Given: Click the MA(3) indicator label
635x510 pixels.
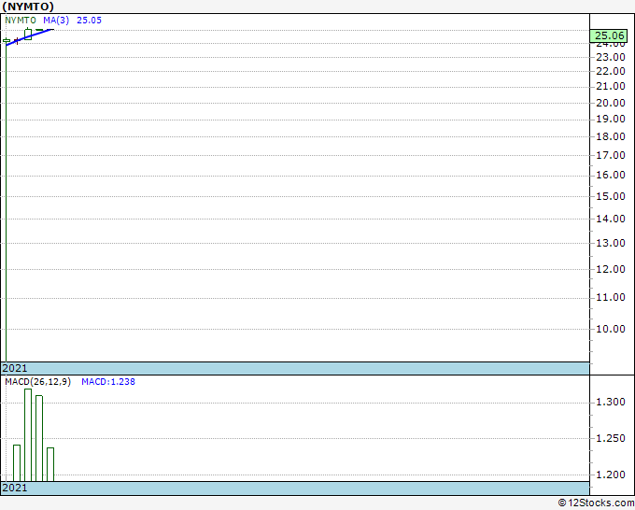Looking at the screenshot, I should tap(56, 21).
